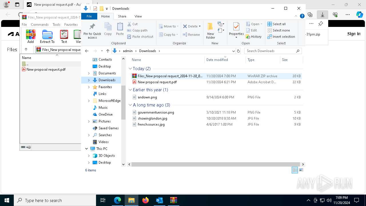Open Copy to dropdown

pyautogui.click(x=169, y=35)
